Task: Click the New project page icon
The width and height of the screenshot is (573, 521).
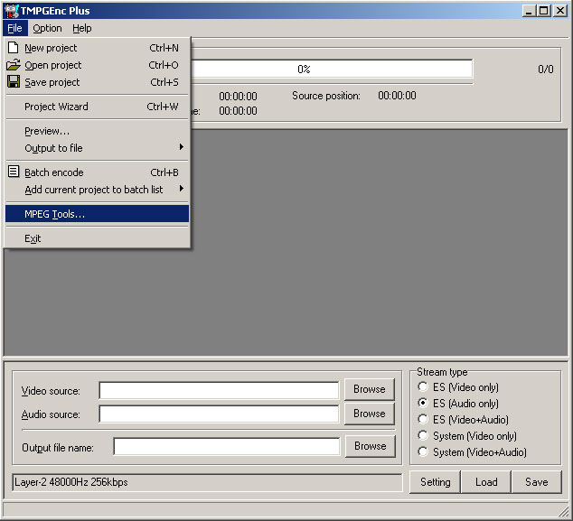Action: 14,48
